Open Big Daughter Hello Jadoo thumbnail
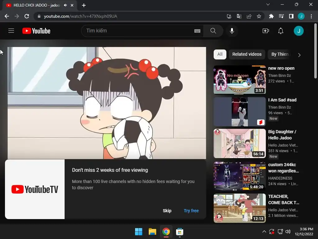This screenshot has height=239, width=318. click(x=239, y=143)
